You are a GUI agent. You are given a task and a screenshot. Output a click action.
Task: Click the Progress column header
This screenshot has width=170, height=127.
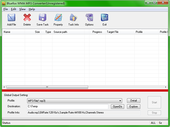click(x=97, y=32)
